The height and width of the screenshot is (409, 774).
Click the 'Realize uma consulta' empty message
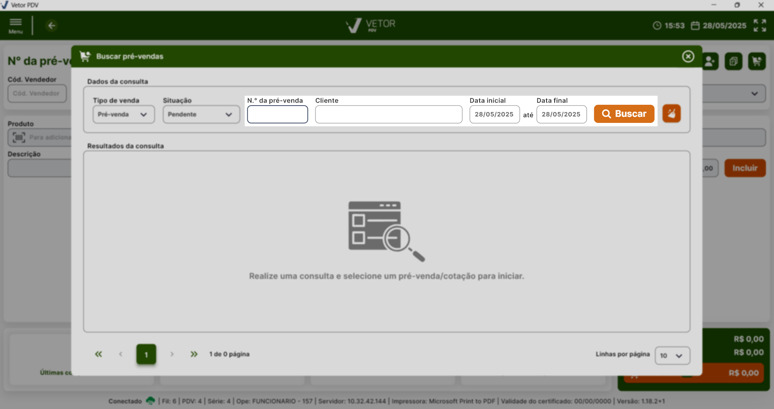[x=386, y=276]
